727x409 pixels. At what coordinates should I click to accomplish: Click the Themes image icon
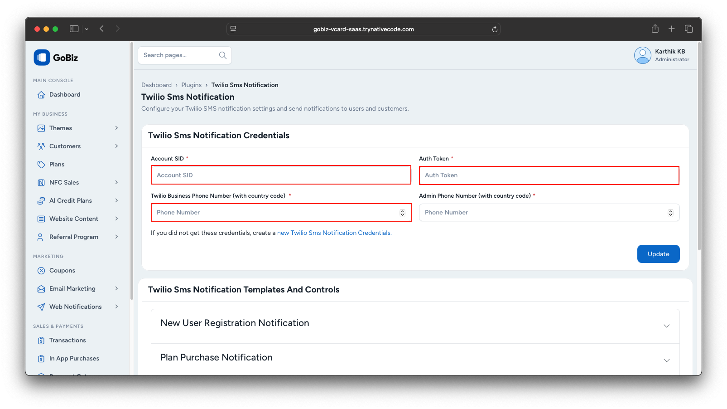[x=41, y=128]
